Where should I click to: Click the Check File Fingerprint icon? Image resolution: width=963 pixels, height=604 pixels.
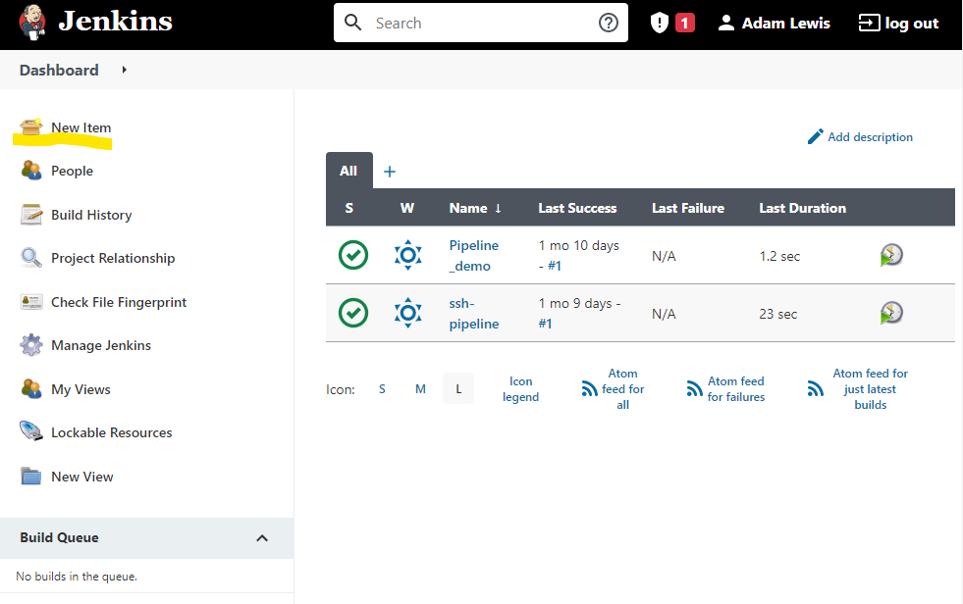[30, 302]
